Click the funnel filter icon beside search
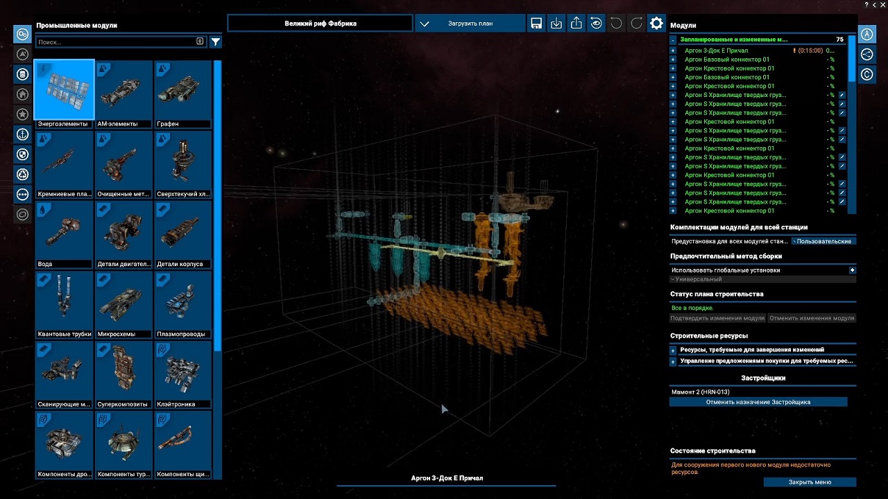 point(216,42)
